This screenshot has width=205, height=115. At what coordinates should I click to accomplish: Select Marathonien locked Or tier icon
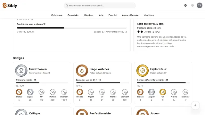41,92
